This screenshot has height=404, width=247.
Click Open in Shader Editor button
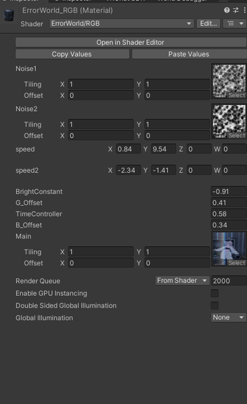(131, 42)
